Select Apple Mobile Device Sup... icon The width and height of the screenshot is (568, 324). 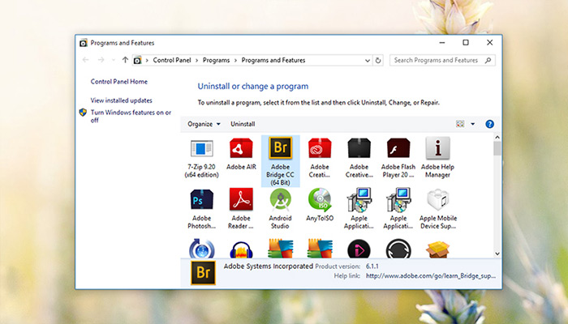437,199
